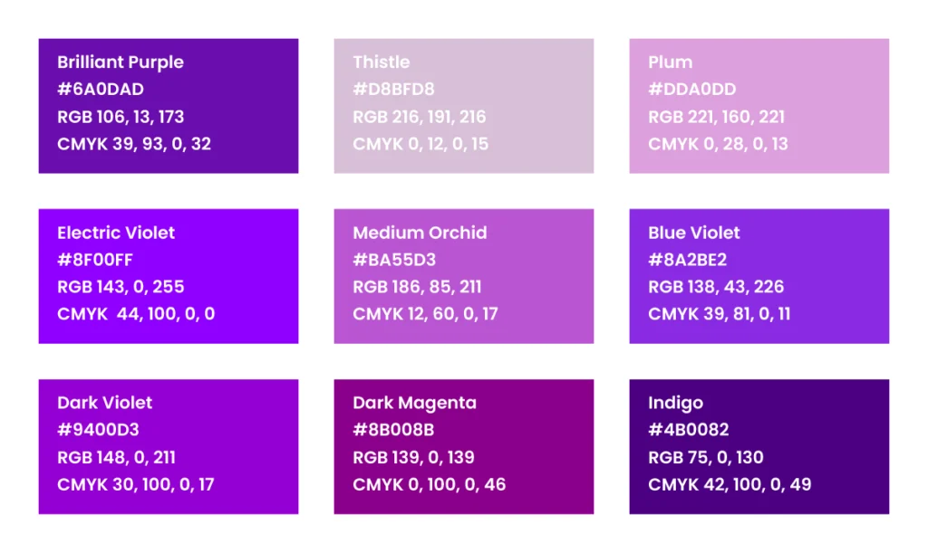The width and height of the screenshot is (928, 553).
Task: Click CMYK 30, 100, 0, 17 text
Action: click(x=136, y=484)
